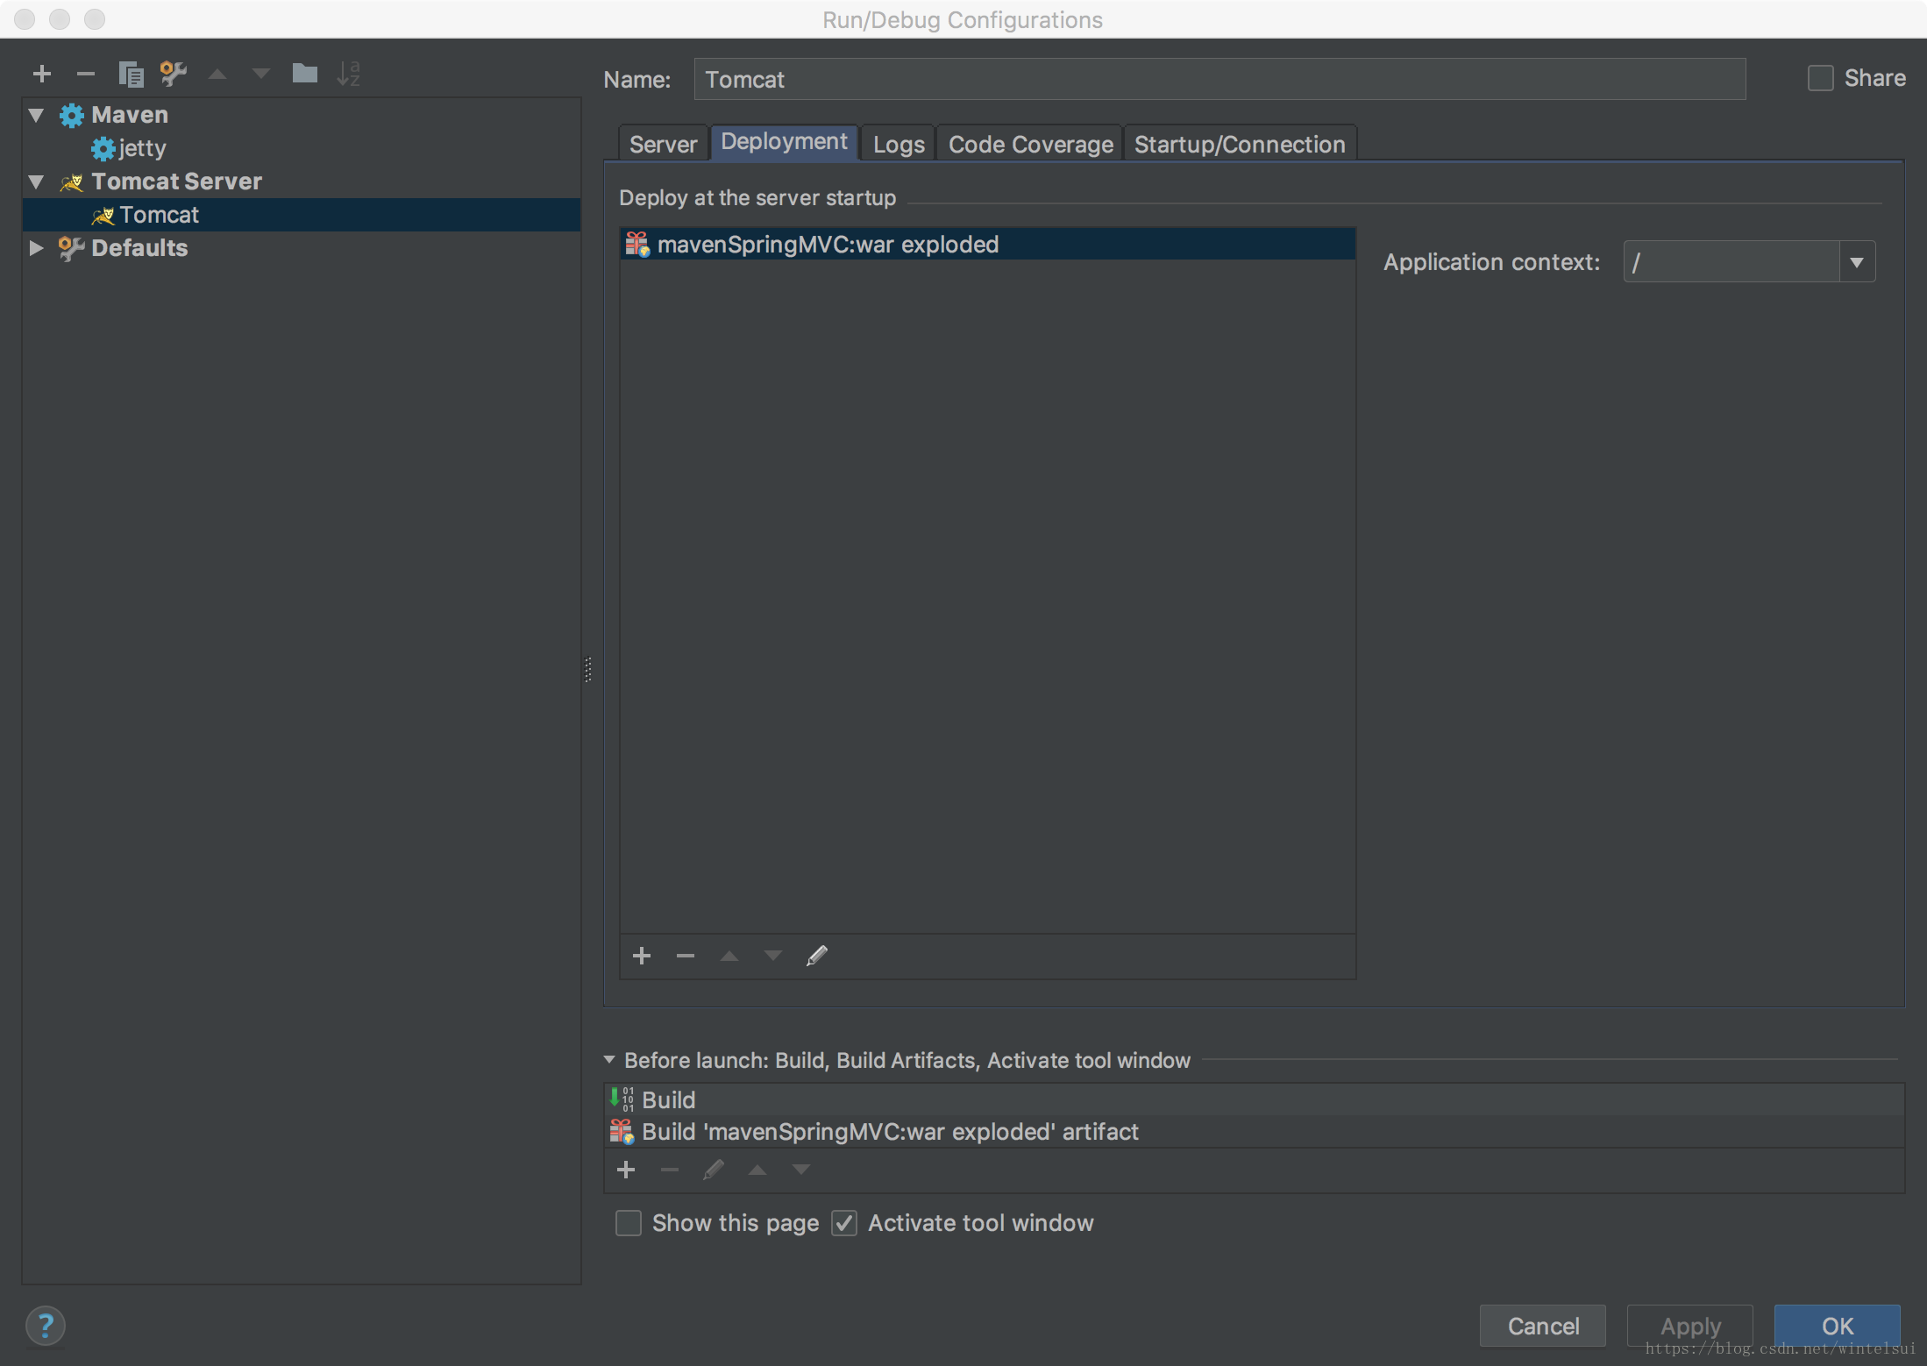Enable the Share checkbox
This screenshot has width=1927, height=1366.
click(x=1821, y=78)
